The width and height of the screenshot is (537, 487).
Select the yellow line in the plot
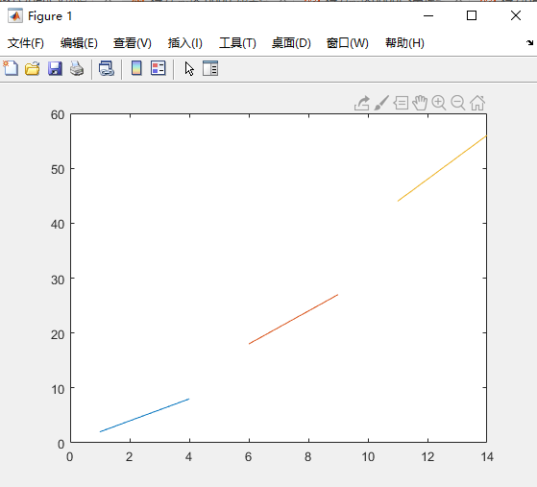click(442, 168)
